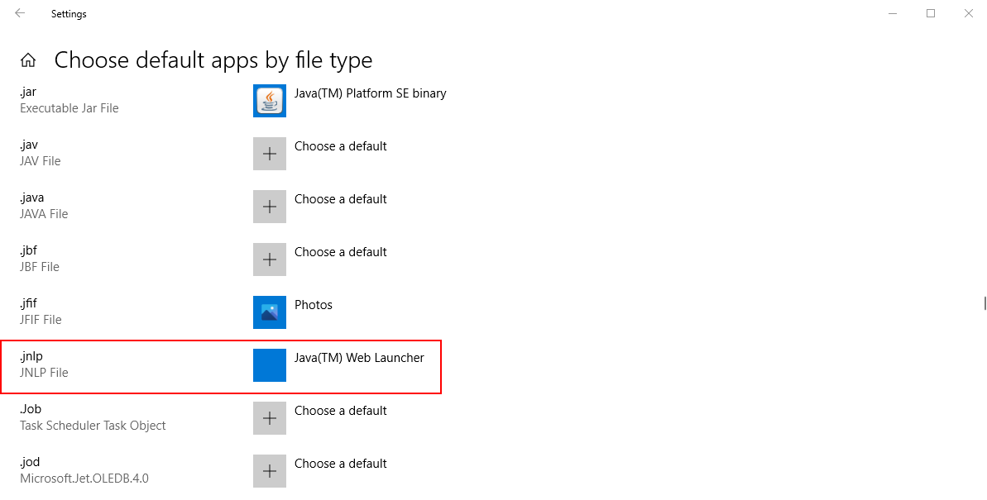Select the JAV File description
The height and width of the screenshot is (500, 987).
tap(41, 161)
